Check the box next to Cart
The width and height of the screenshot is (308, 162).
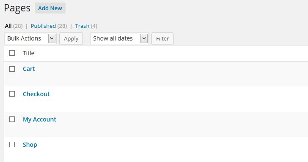[12, 69]
